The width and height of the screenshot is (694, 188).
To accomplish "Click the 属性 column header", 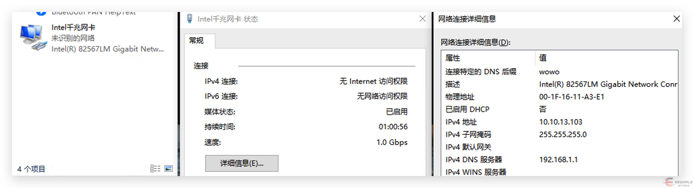I will [453, 58].
